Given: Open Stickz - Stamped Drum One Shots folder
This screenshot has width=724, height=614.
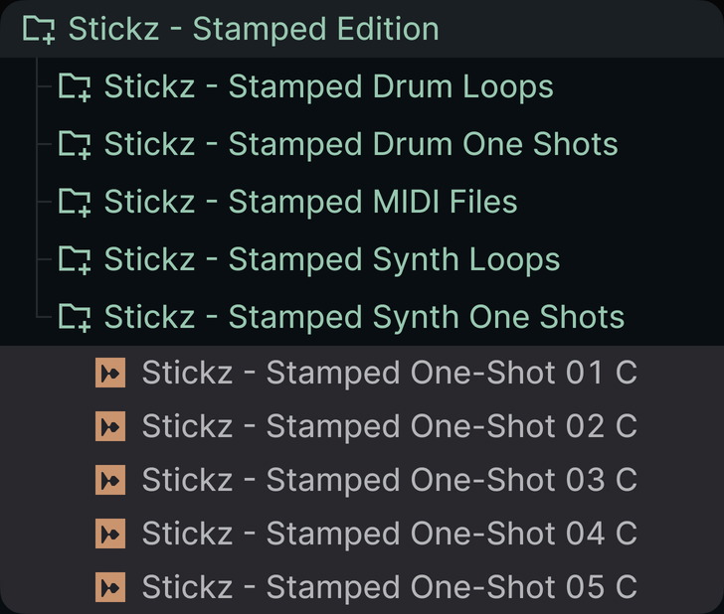Looking at the screenshot, I should pyautogui.click(x=362, y=144).
